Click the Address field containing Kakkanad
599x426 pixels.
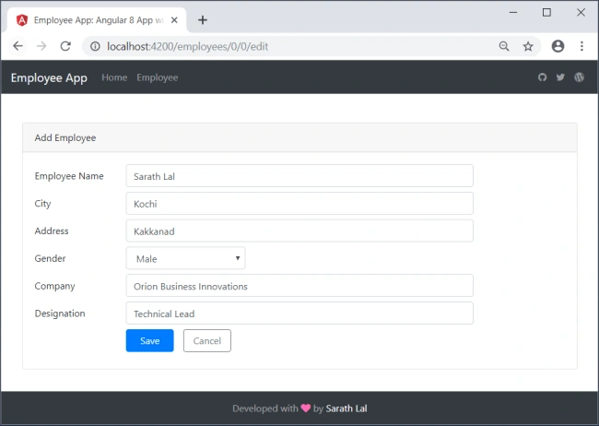299,231
